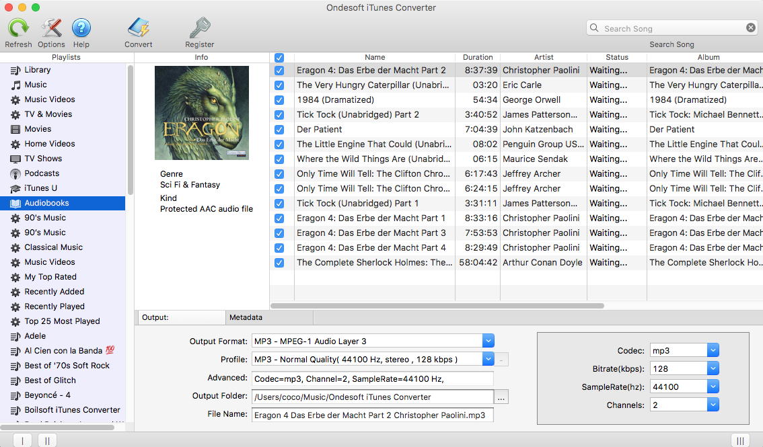Screen dimensions: 763x447
Task: Open the Profile dropdown
Action: point(488,360)
